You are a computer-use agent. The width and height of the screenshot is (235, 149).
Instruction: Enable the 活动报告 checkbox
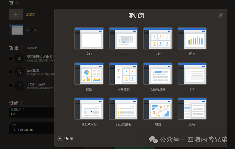click(x=11, y=72)
